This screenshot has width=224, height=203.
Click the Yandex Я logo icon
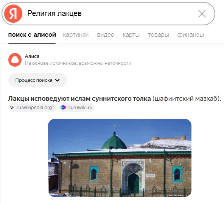(x=13, y=14)
